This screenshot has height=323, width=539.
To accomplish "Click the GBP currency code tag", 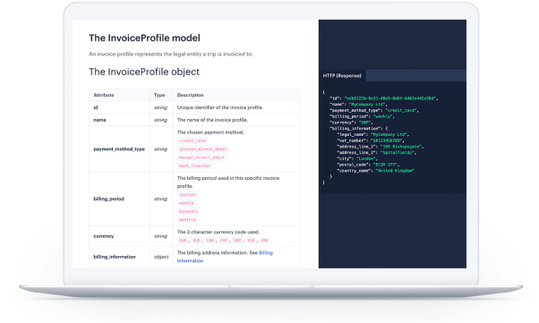I will click(237, 240).
